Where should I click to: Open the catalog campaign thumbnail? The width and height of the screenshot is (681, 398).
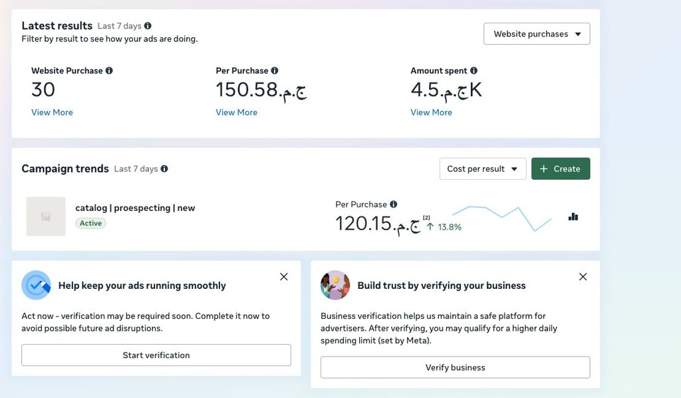click(46, 216)
